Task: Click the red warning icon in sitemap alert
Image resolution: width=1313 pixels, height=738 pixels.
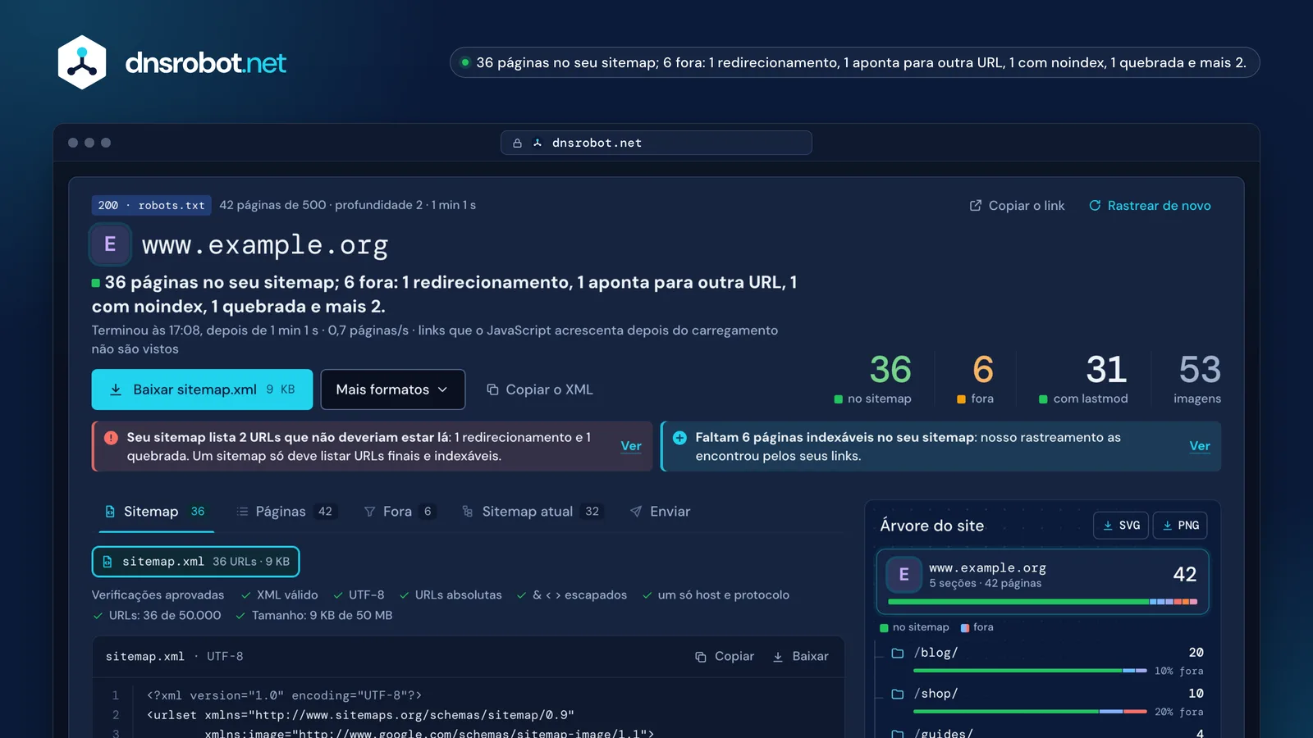Action: point(111,438)
